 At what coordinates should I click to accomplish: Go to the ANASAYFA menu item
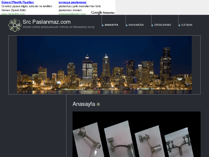tap(112, 25)
